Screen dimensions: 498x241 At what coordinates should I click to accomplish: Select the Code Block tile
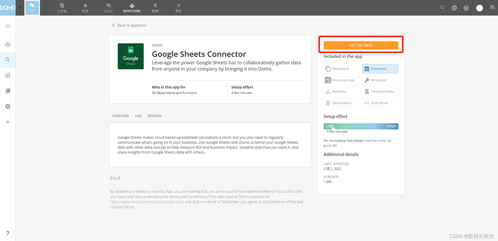[x=380, y=103]
